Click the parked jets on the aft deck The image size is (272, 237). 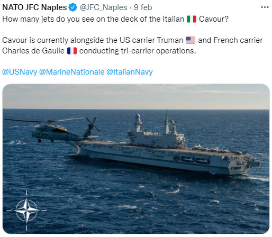210,149
